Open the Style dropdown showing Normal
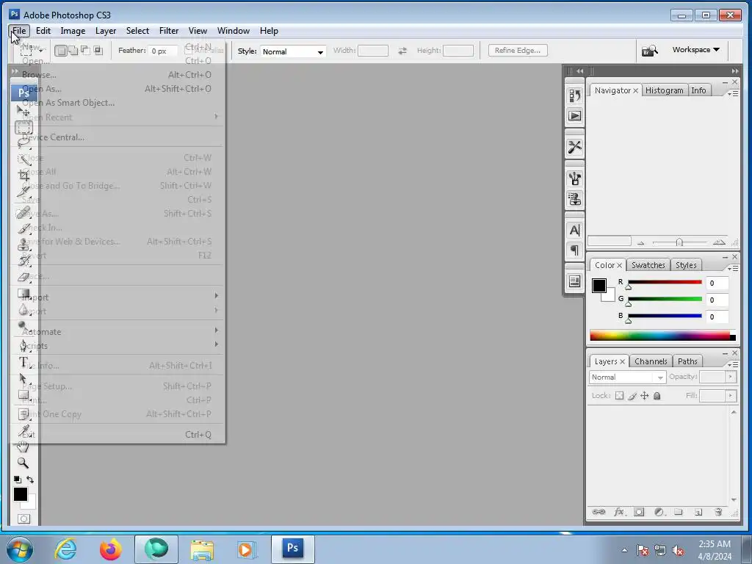The image size is (752, 564). tap(292, 51)
